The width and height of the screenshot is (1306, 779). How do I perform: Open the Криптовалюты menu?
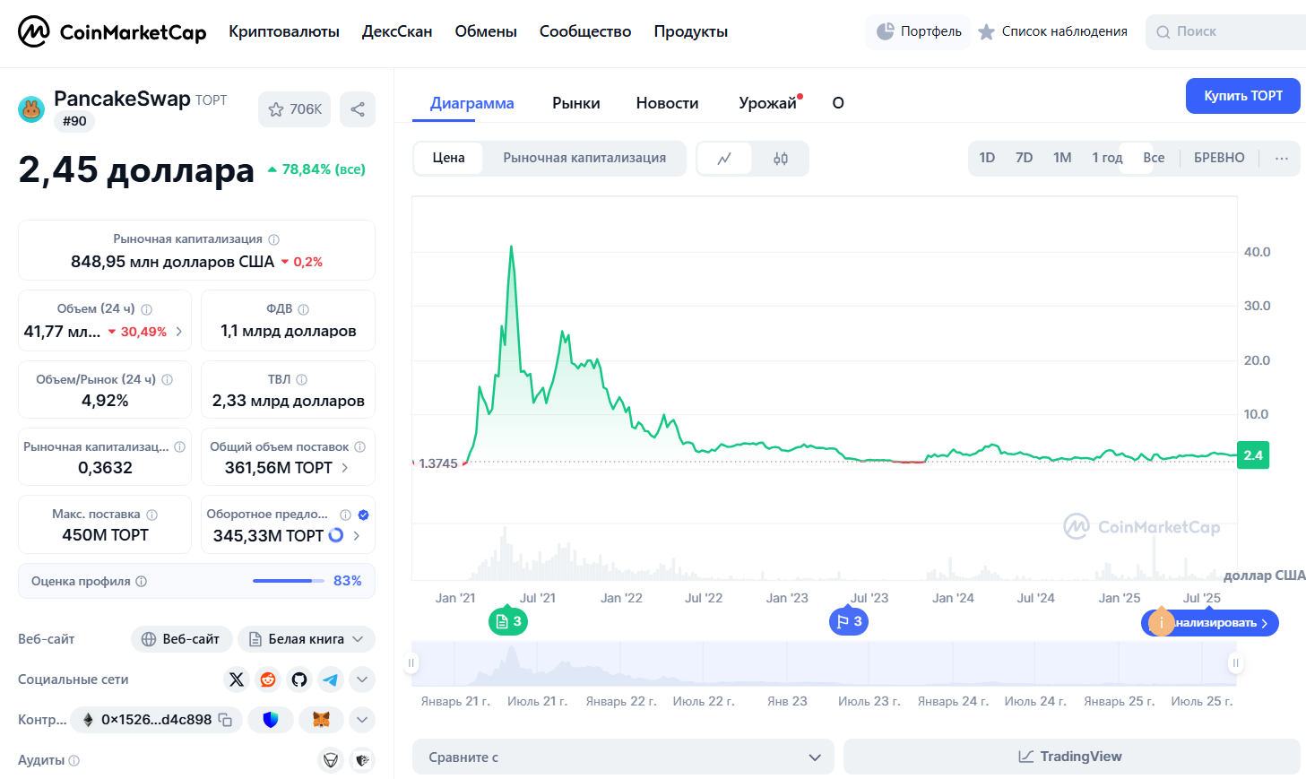(x=283, y=31)
